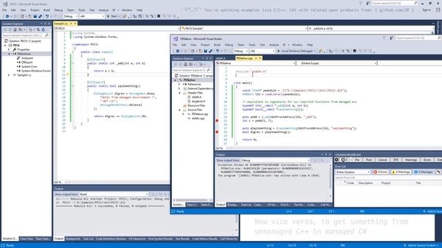Open Show output from Debug dropdown

[x=275, y=161]
